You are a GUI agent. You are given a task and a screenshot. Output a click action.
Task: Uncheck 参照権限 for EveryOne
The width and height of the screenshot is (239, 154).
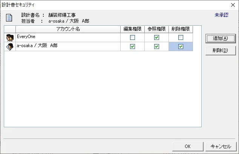point(156,37)
